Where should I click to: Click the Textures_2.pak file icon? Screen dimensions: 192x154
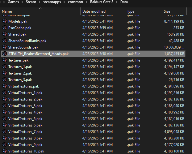pyautogui.click(x=5, y=73)
